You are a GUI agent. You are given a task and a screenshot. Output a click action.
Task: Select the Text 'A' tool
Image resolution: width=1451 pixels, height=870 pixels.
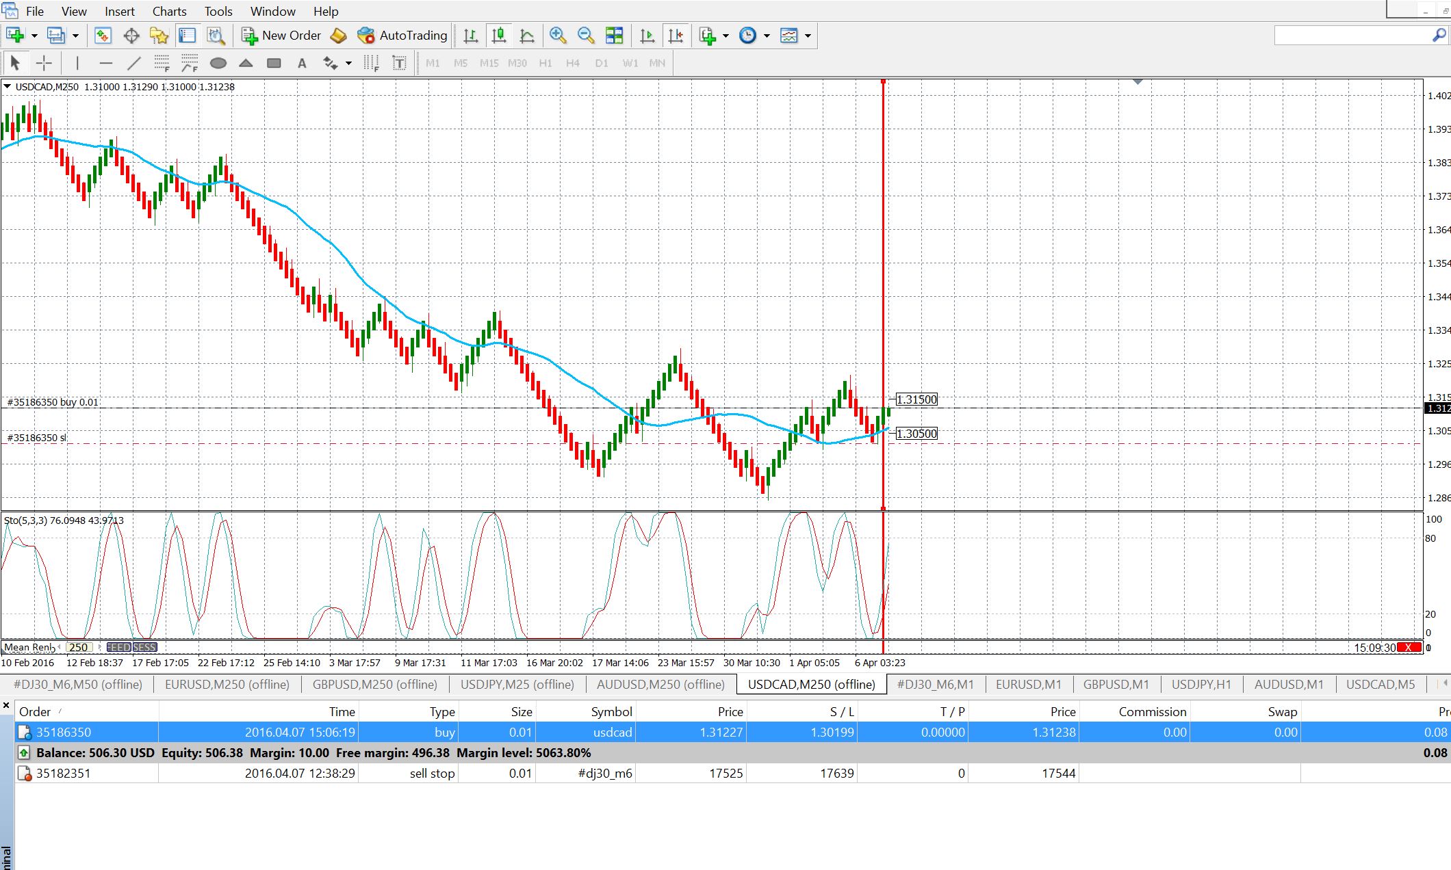(x=302, y=64)
